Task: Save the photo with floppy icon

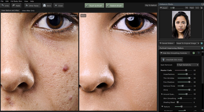Action: tap(47, 6)
